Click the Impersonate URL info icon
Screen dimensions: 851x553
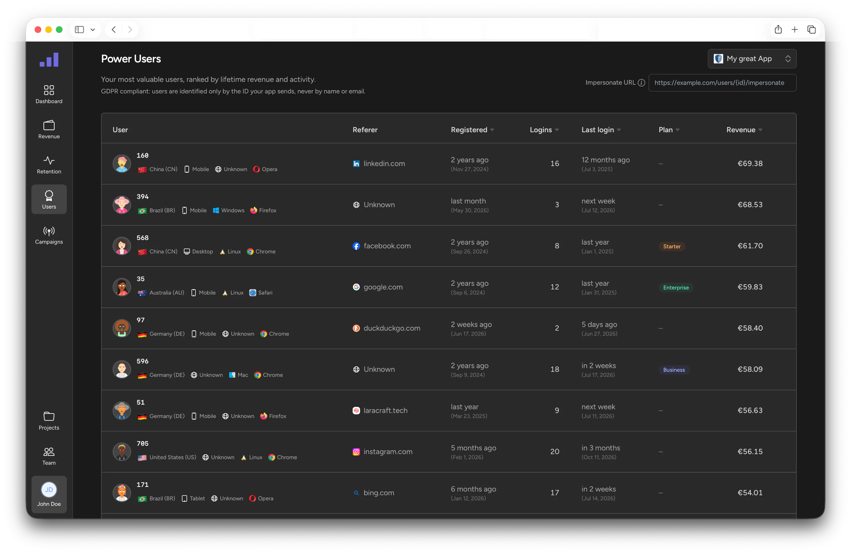coord(642,82)
